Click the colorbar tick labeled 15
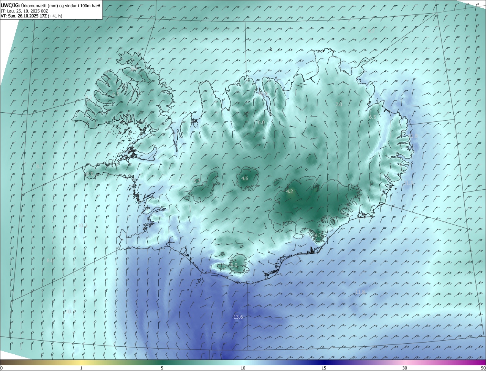Image resolution: width=486 pixels, height=371 pixels. point(324,368)
